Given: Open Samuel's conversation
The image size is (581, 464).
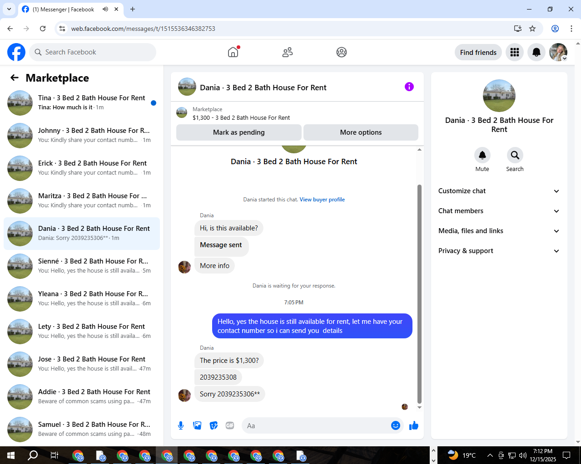Looking at the screenshot, I should (x=82, y=430).
